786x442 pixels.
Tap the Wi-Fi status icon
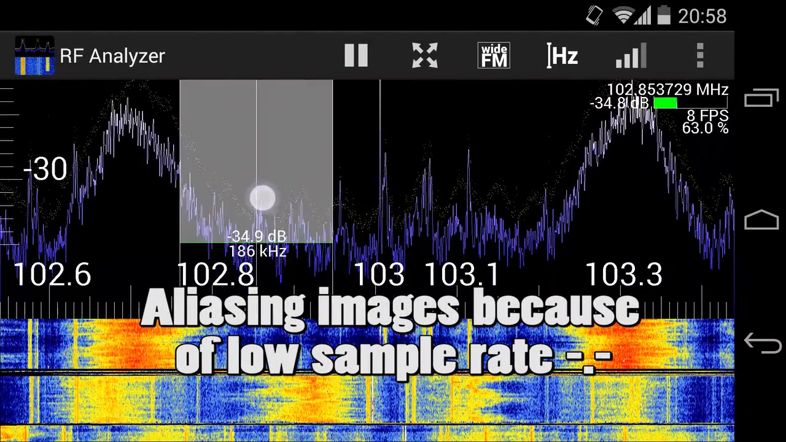coord(624,17)
